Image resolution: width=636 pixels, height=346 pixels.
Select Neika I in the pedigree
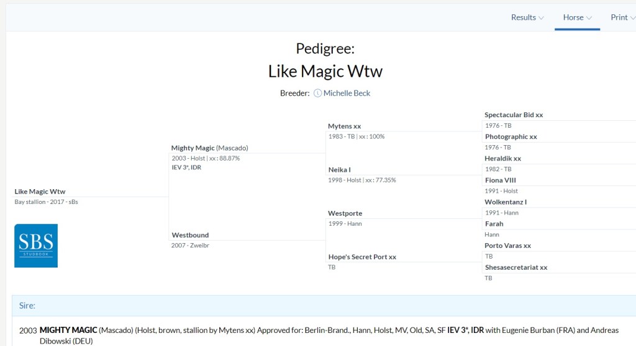[339, 170]
